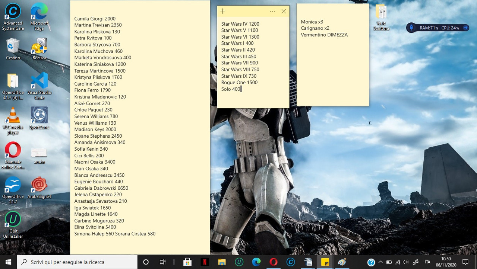The image size is (477, 269).
Task: Check the battery status tray icon
Action: 389,262
